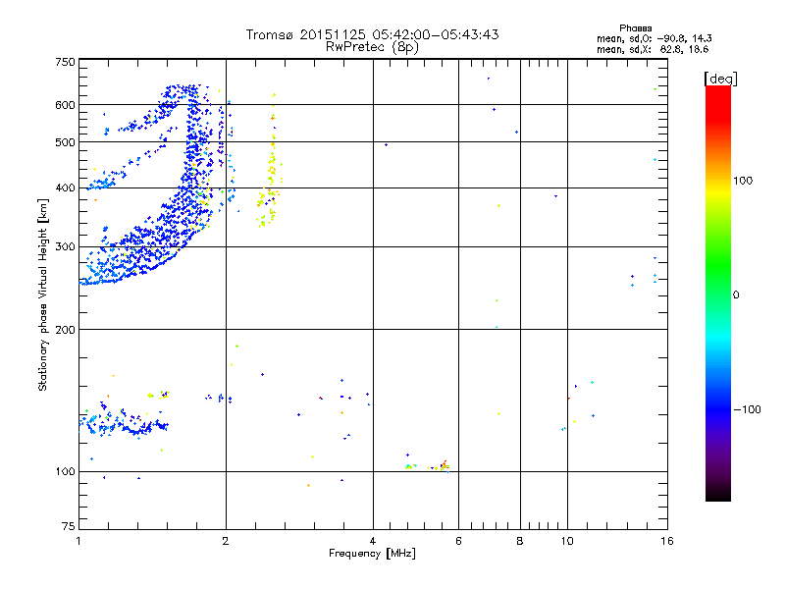The height and width of the screenshot is (589, 785).
Task: Click the frequency axis tick label "4"
Action: [x=373, y=541]
